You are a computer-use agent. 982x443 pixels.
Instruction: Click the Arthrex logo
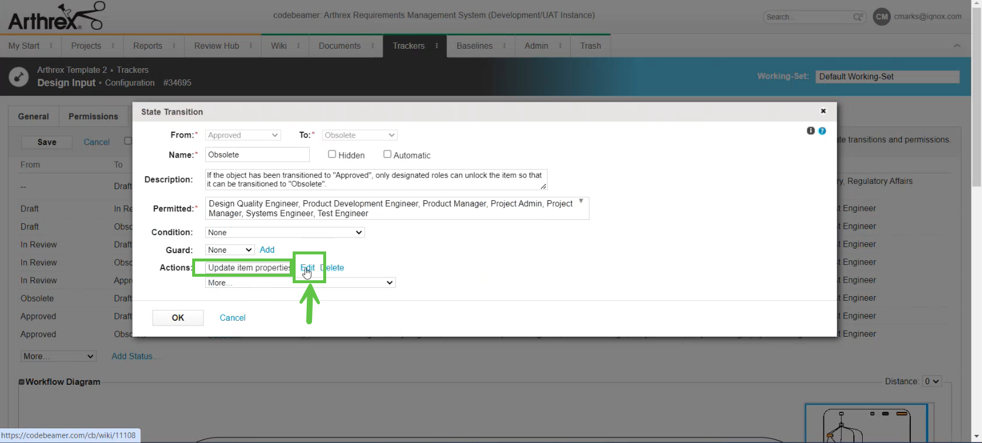tap(56, 16)
